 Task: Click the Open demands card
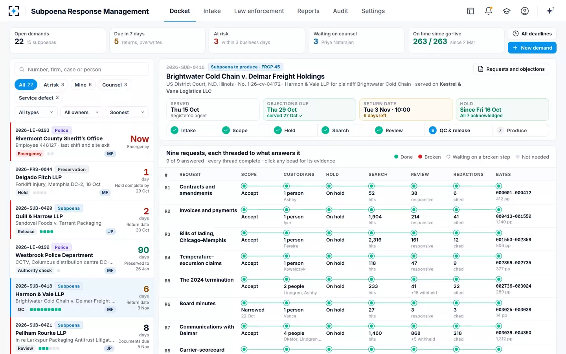click(58, 41)
